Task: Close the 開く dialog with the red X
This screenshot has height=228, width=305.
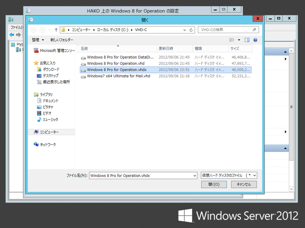Action: tap(258, 19)
